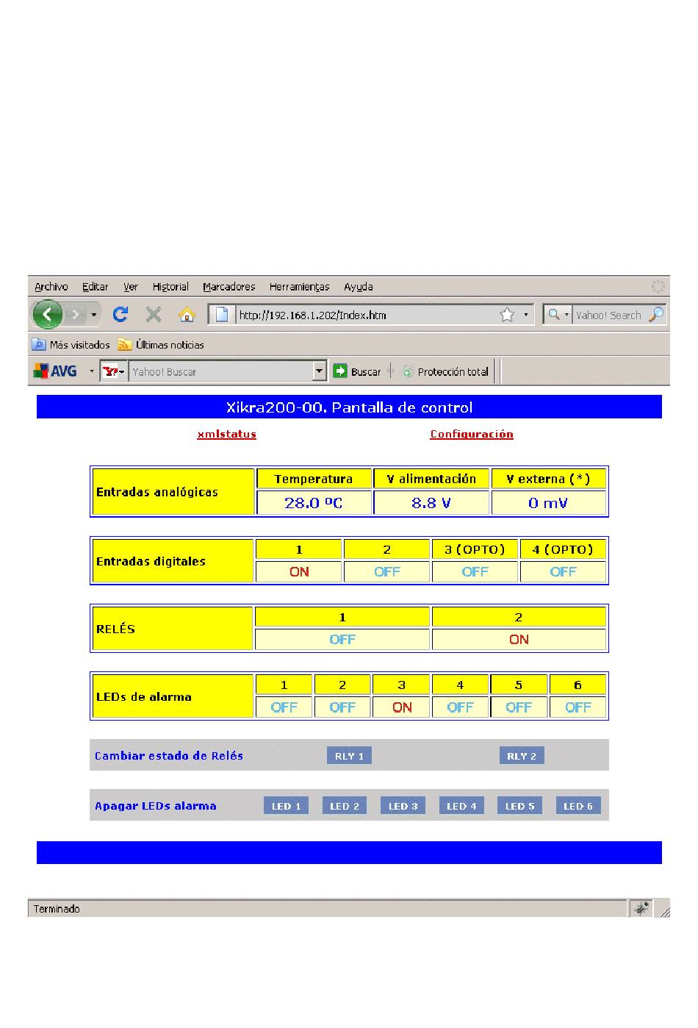Click alarm LED 3 ON status
The height and width of the screenshot is (1028, 698).
[402, 707]
